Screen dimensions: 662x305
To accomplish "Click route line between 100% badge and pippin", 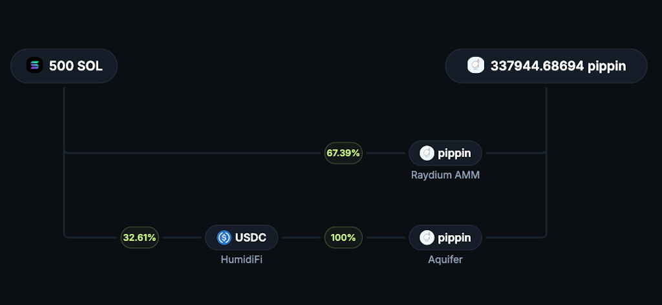I will tap(385, 237).
